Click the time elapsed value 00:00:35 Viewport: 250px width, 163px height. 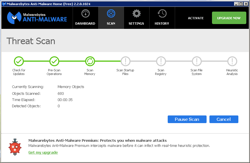tap(65, 100)
